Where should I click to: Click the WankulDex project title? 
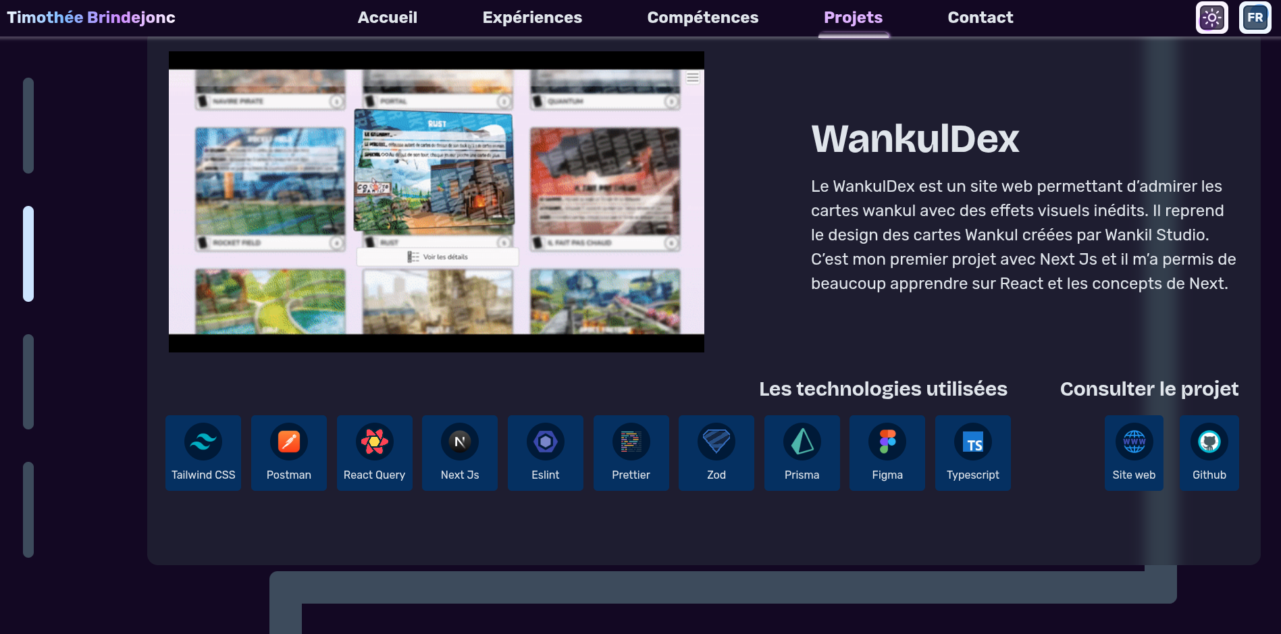click(x=915, y=139)
